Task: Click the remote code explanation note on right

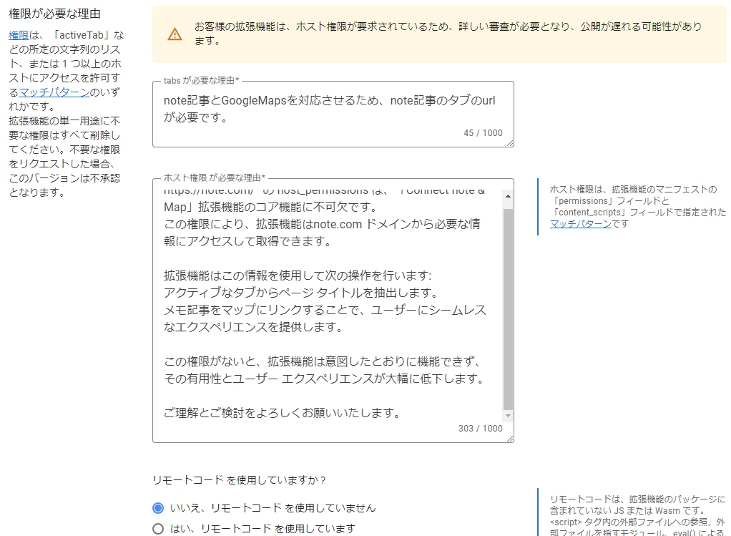Action: pyautogui.click(x=637, y=515)
